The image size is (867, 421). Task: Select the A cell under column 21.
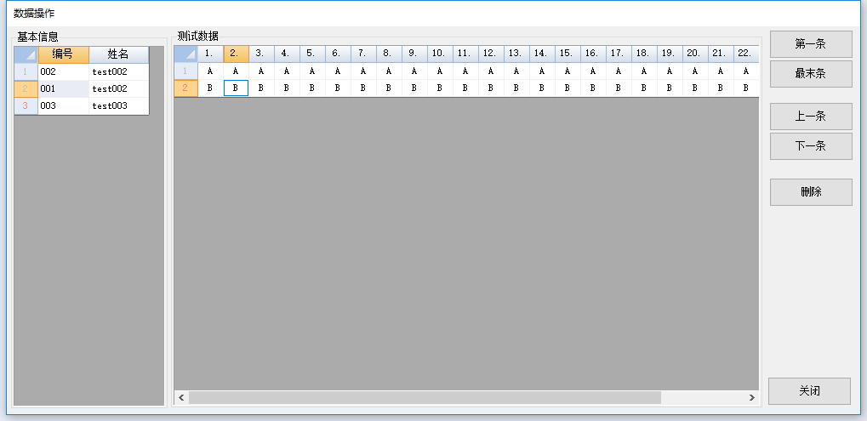pos(721,71)
